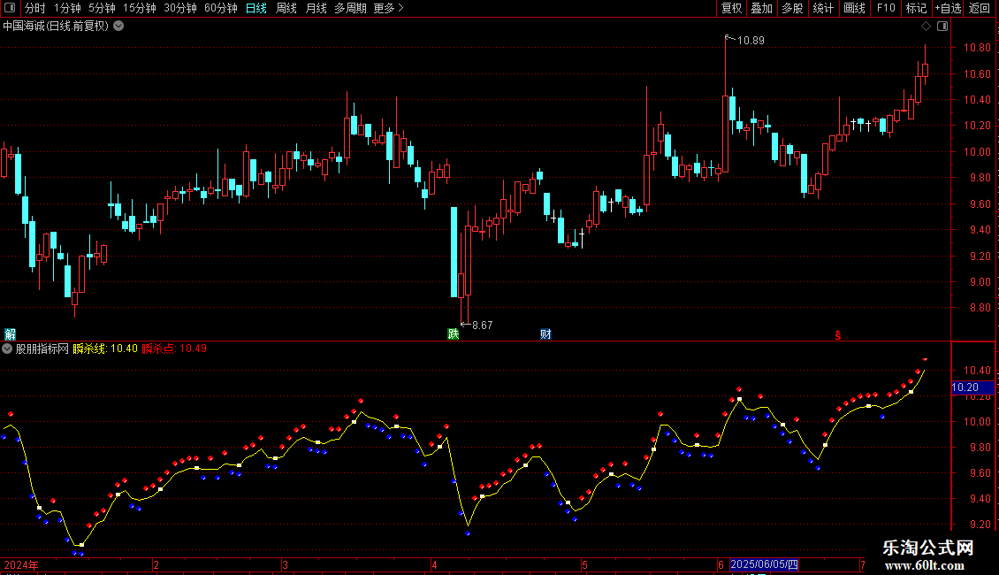
Task: Add stock via +自选 button
Action: point(948,8)
